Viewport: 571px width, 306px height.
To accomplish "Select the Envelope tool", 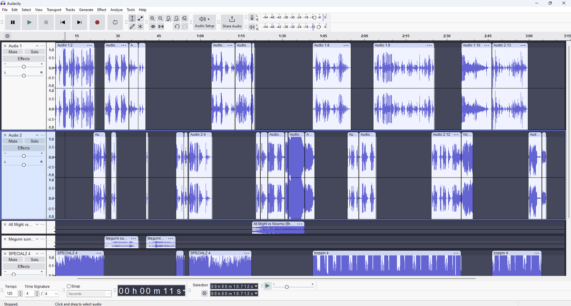I will pos(140,19).
